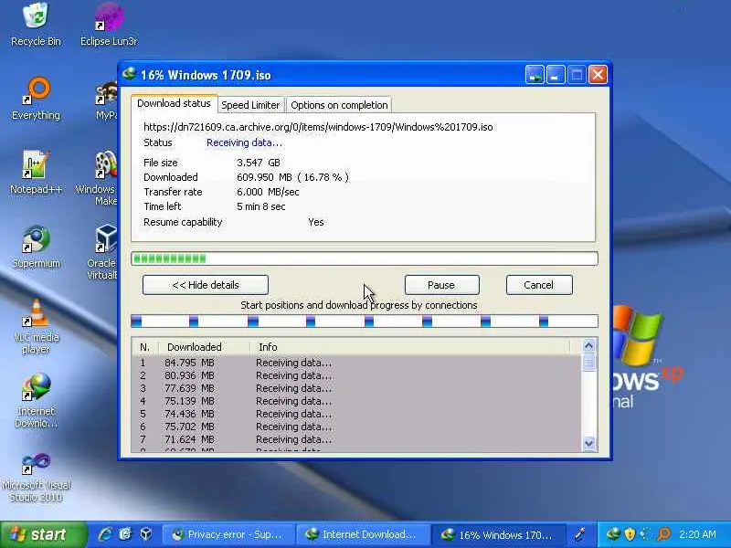Image resolution: width=731 pixels, height=548 pixels.
Task: Click the second Quick Launch icon with the e symbol
Action: [125, 534]
